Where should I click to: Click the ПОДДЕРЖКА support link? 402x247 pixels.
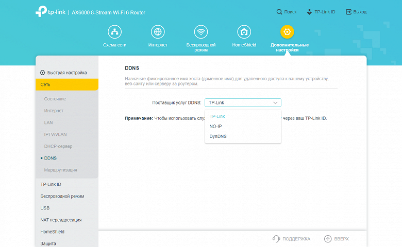coord(296,239)
